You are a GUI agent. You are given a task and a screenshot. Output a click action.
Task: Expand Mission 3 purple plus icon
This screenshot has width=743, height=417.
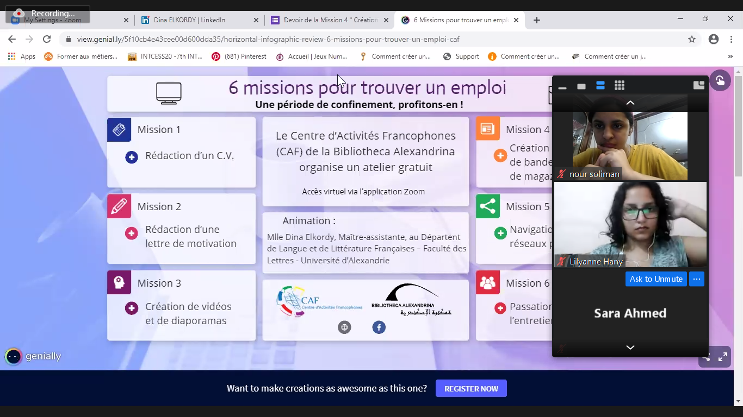pyautogui.click(x=131, y=308)
